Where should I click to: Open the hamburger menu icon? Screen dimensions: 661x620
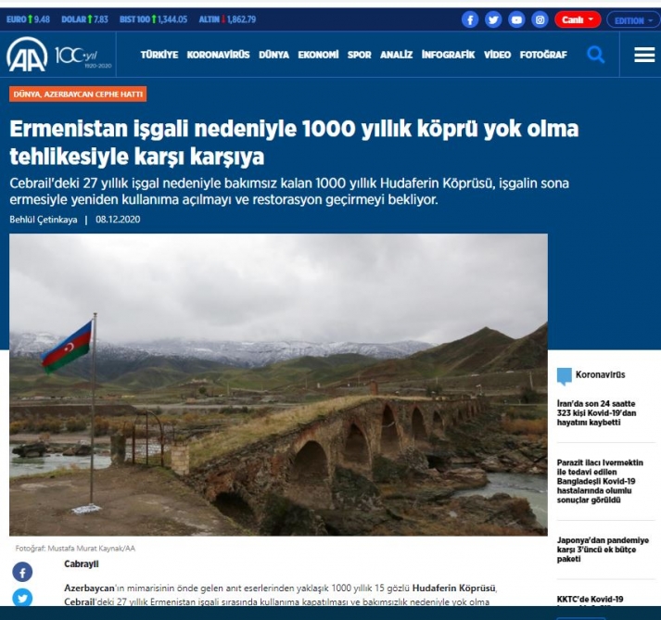(x=644, y=55)
